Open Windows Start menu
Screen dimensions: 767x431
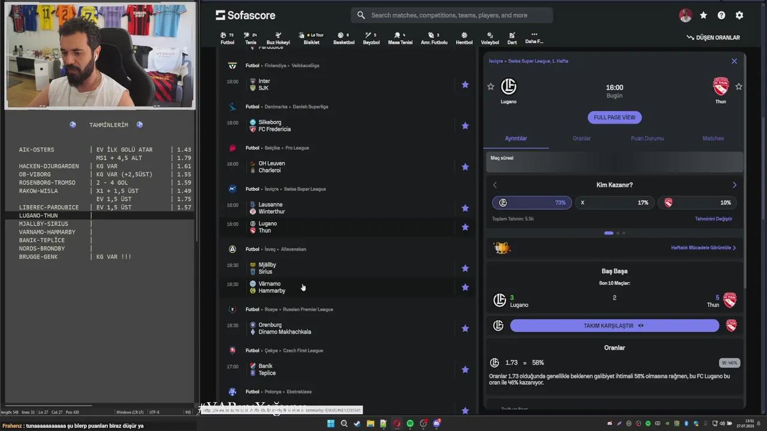(331, 424)
